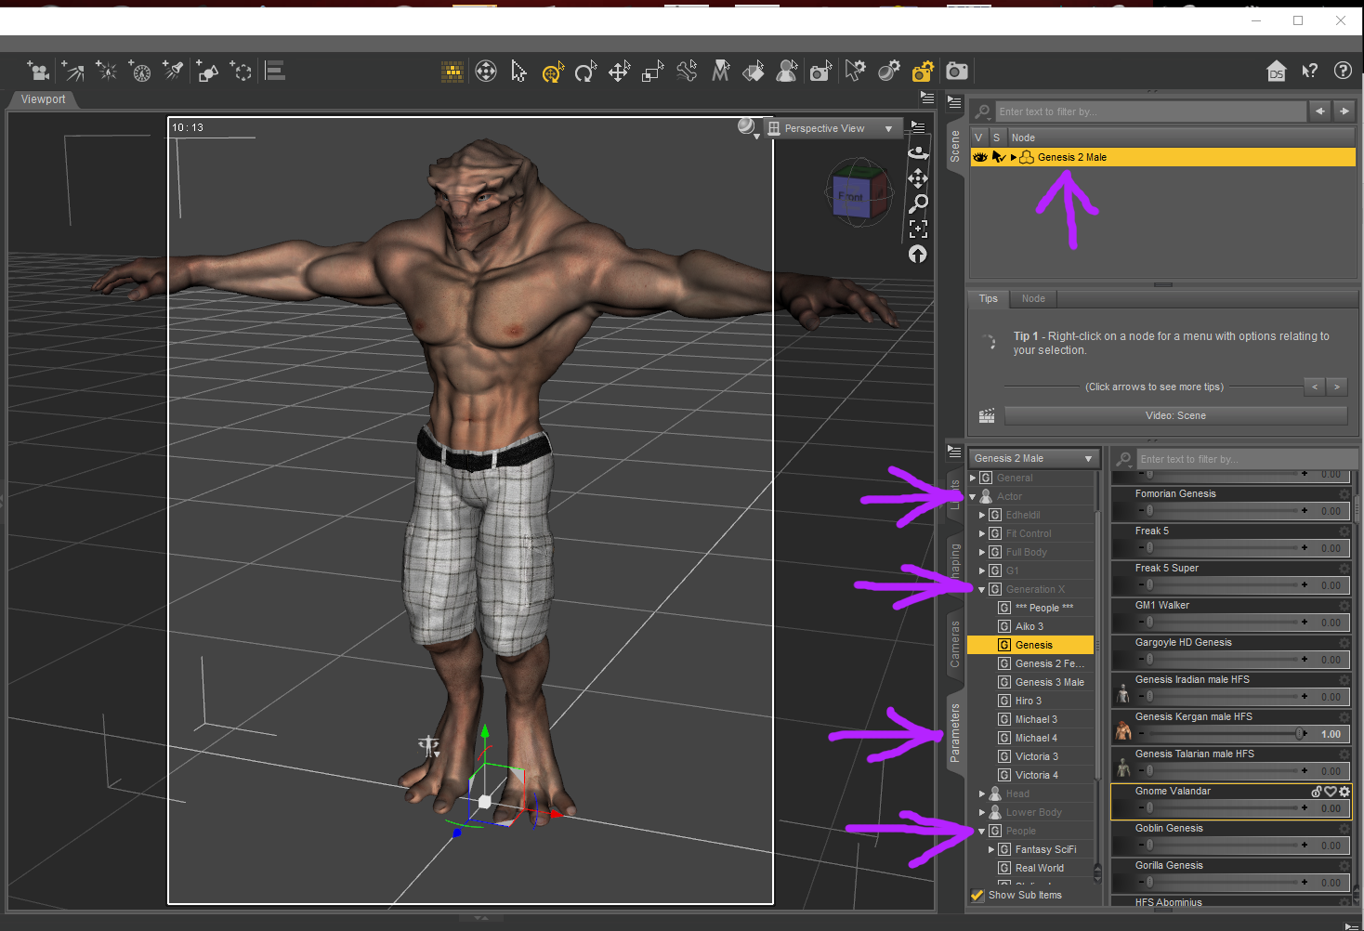Select Michael 4 in the parameter tree
The width and height of the screenshot is (1364, 931).
pos(1036,738)
